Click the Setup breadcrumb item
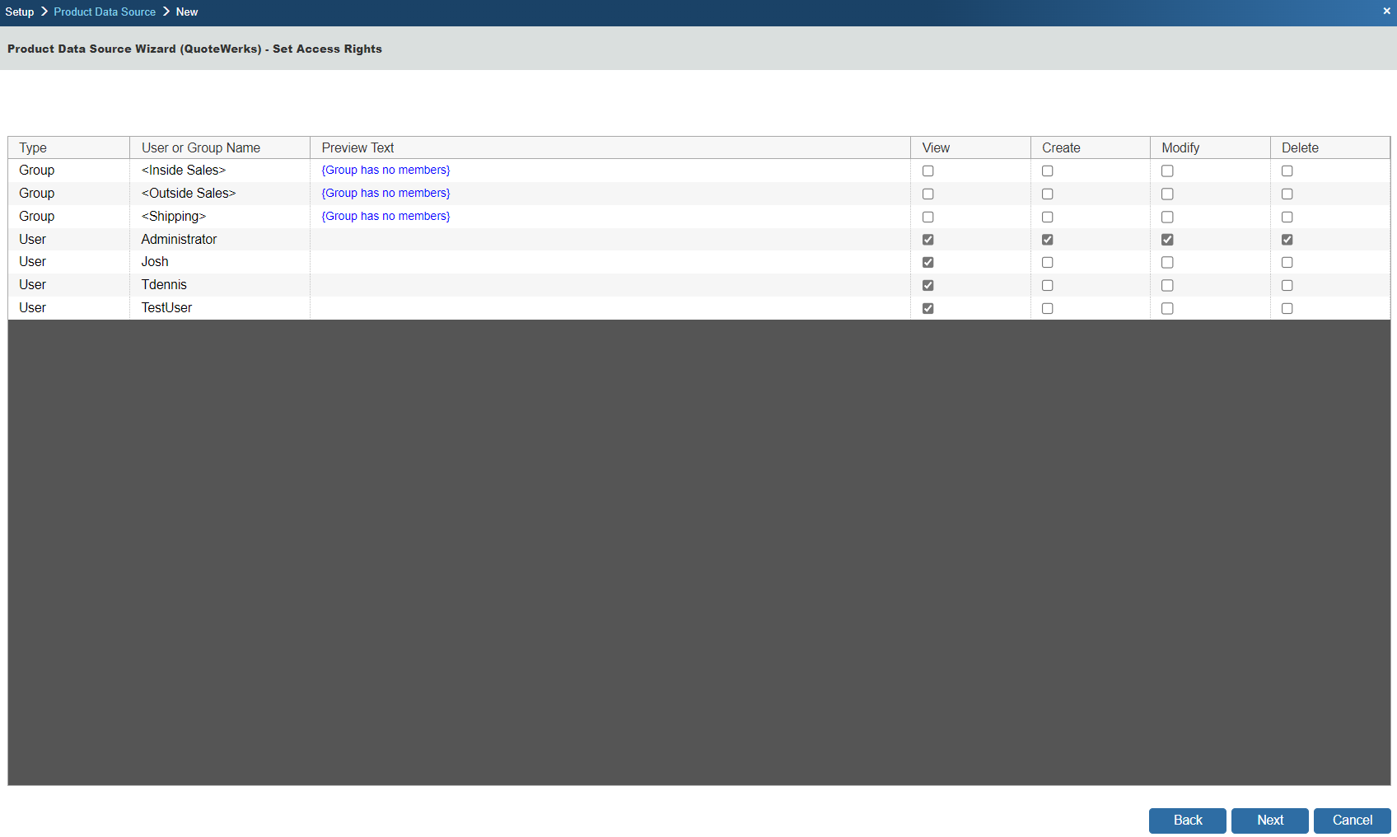This screenshot has height=837, width=1397. tap(20, 12)
